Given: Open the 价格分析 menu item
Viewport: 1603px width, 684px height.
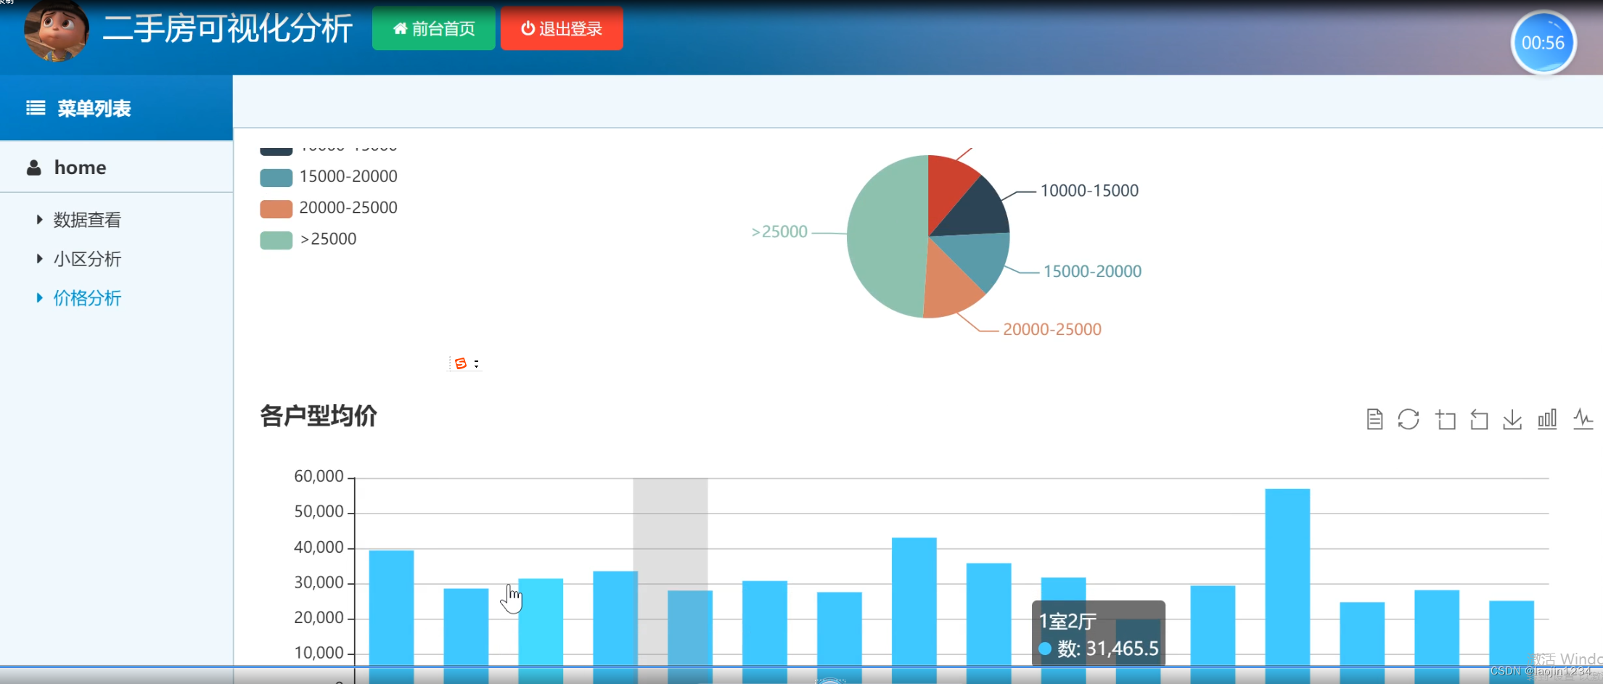Looking at the screenshot, I should click(87, 298).
